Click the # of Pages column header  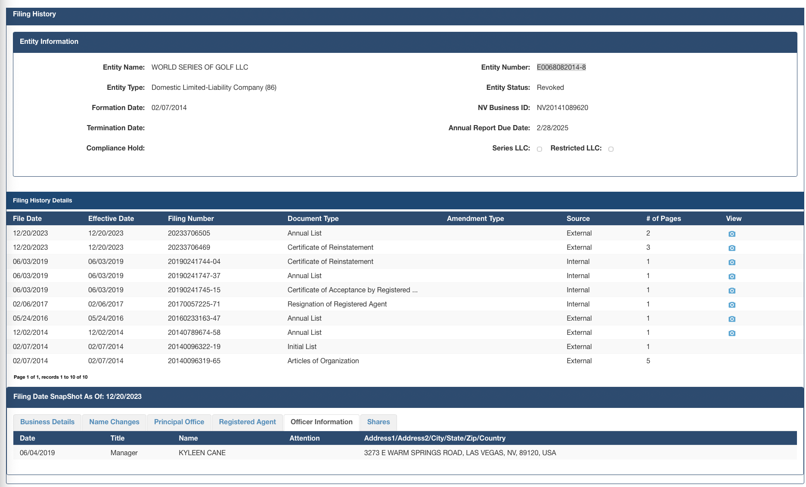tap(663, 218)
